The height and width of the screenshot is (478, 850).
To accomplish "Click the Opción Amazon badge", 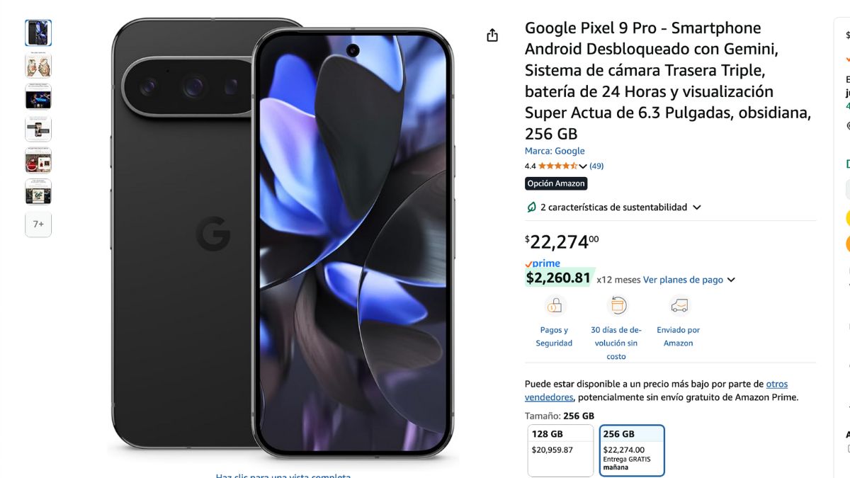I will coord(556,183).
